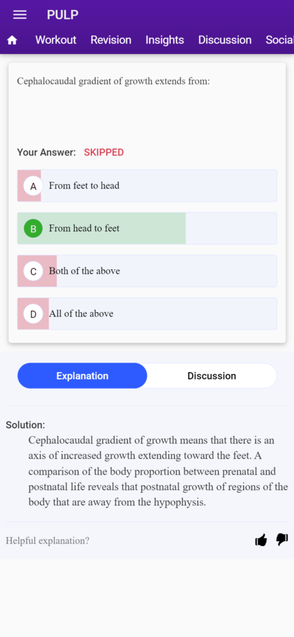Viewport: 294px width, 637px height.
Task: Open the Insights tab
Action: point(165,40)
